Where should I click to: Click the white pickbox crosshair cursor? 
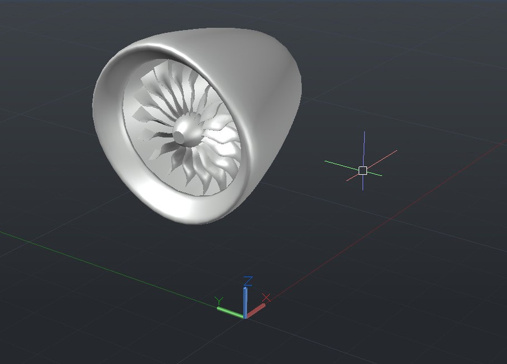362,169
